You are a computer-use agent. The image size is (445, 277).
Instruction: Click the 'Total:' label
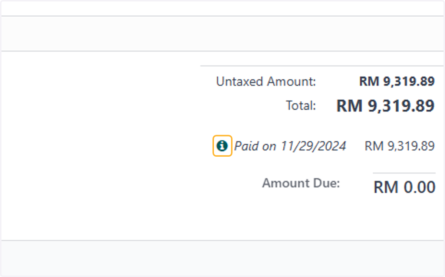(301, 106)
